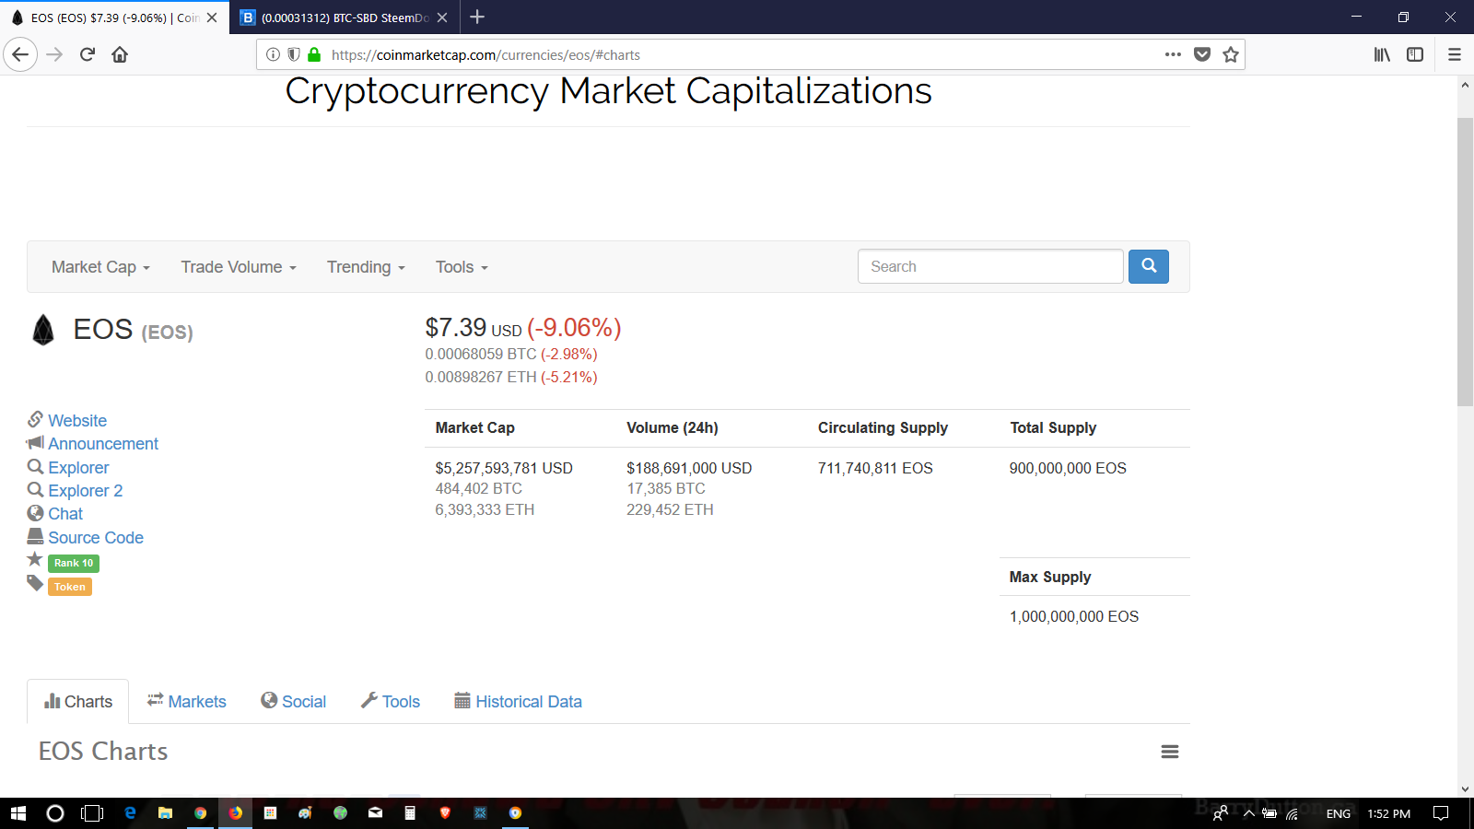Open the Chat link
This screenshot has height=829, width=1474.
click(65, 514)
